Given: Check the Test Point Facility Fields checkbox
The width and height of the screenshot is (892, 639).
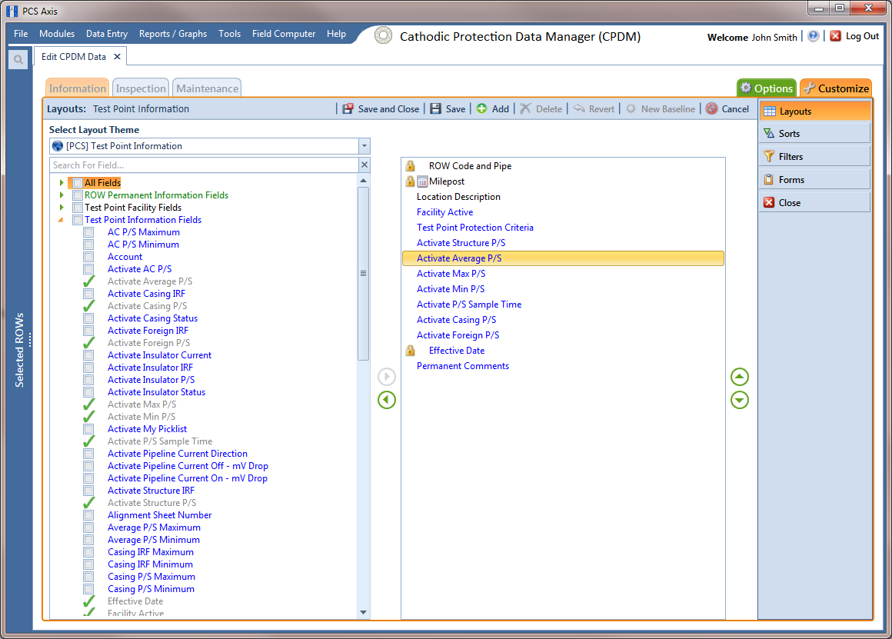Looking at the screenshot, I should [x=78, y=208].
